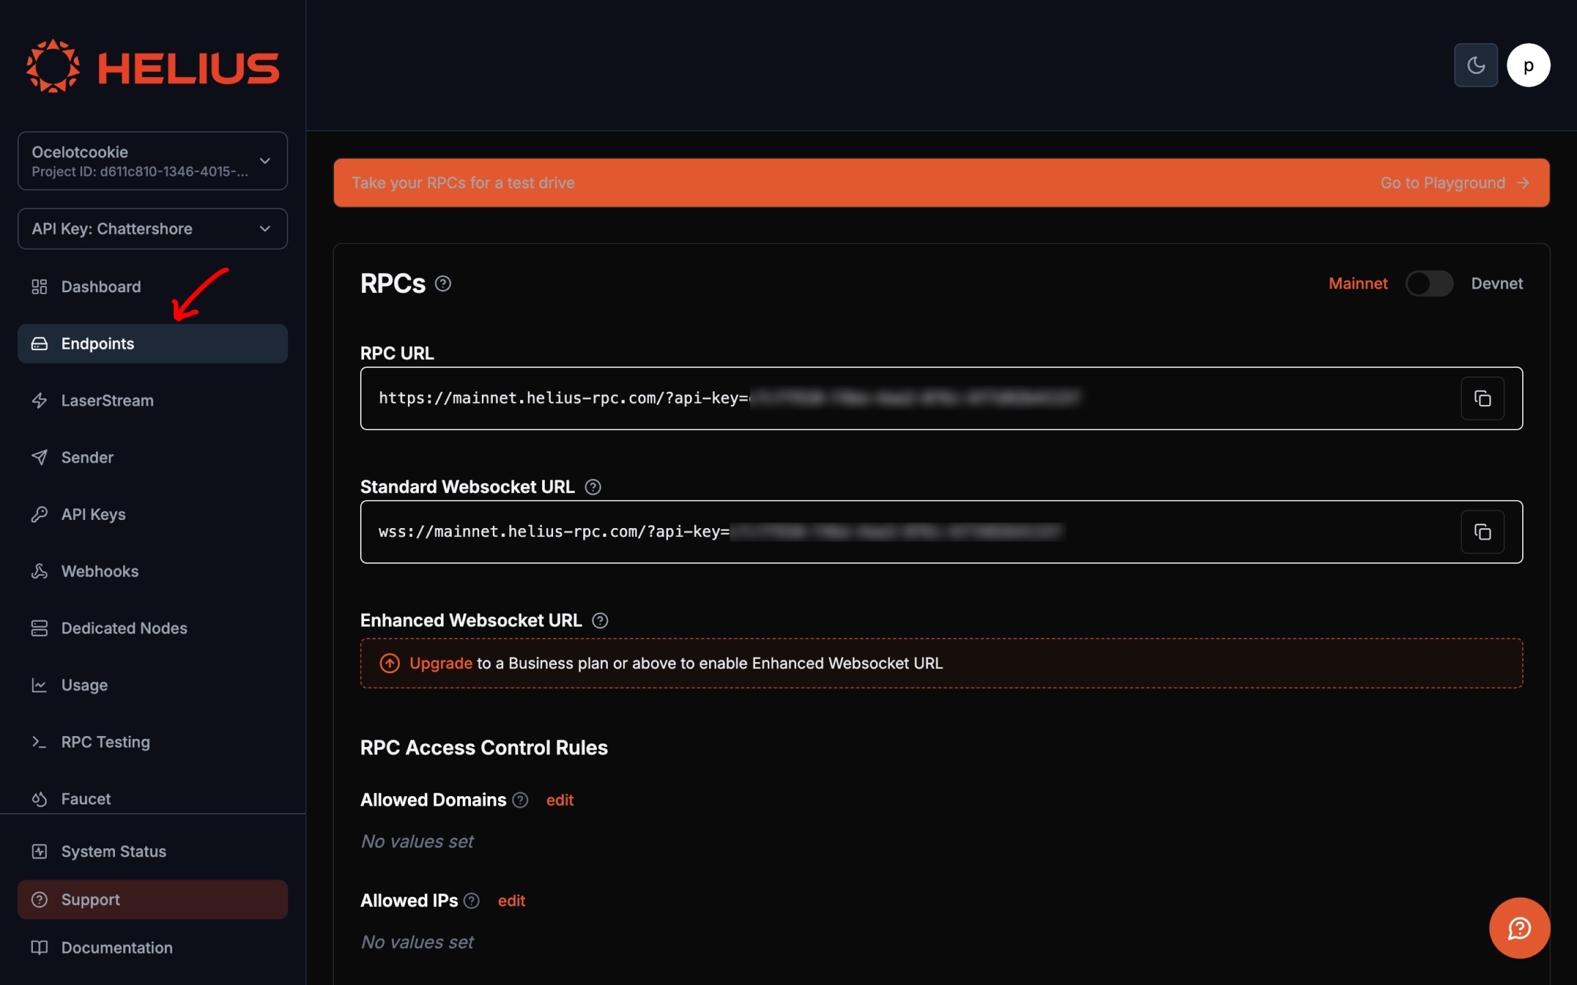Edit the Allowed Domains list
This screenshot has width=1577, height=985.
click(559, 800)
